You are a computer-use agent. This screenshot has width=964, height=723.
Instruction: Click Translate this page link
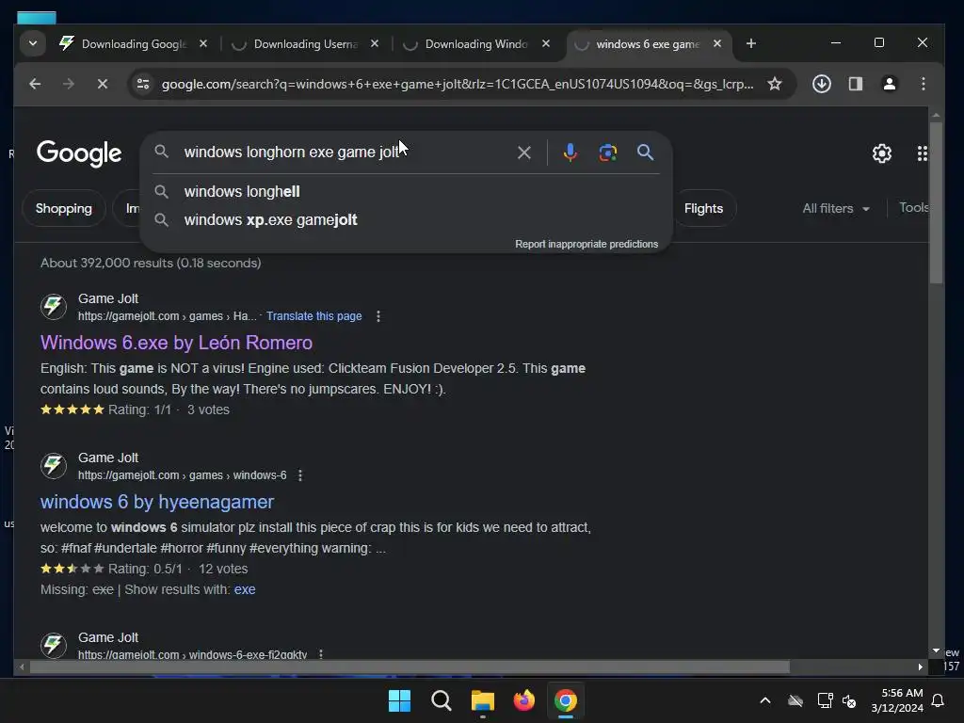(313, 316)
